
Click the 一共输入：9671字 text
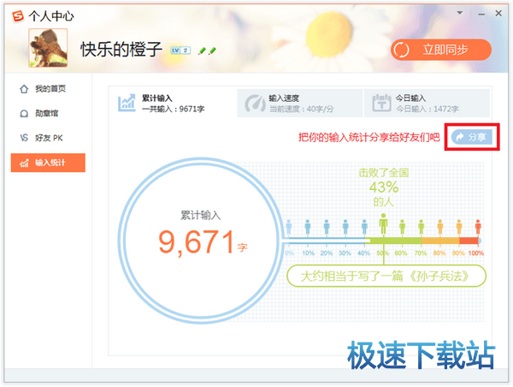[173, 109]
